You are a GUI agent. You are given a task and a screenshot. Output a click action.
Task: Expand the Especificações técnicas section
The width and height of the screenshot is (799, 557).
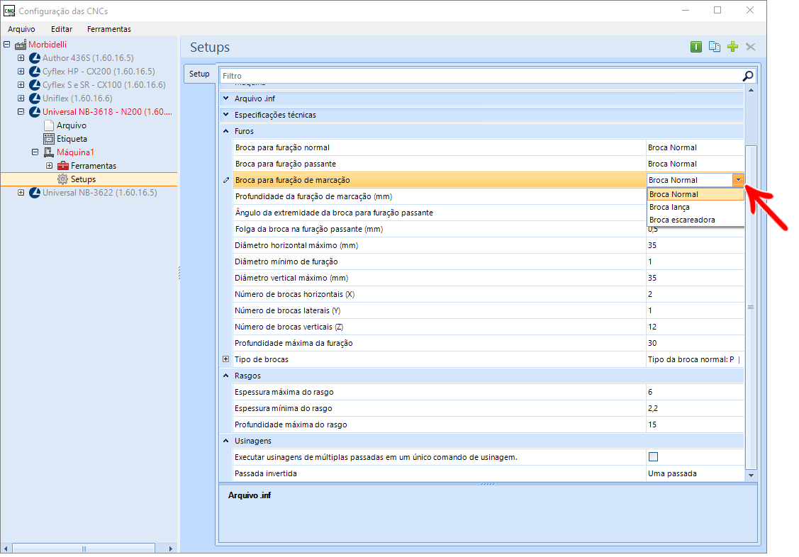pos(225,115)
